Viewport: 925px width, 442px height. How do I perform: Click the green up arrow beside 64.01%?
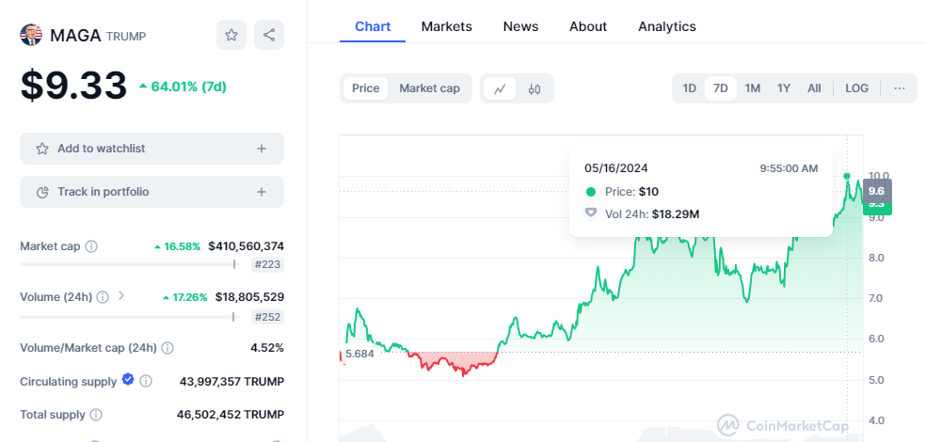143,87
